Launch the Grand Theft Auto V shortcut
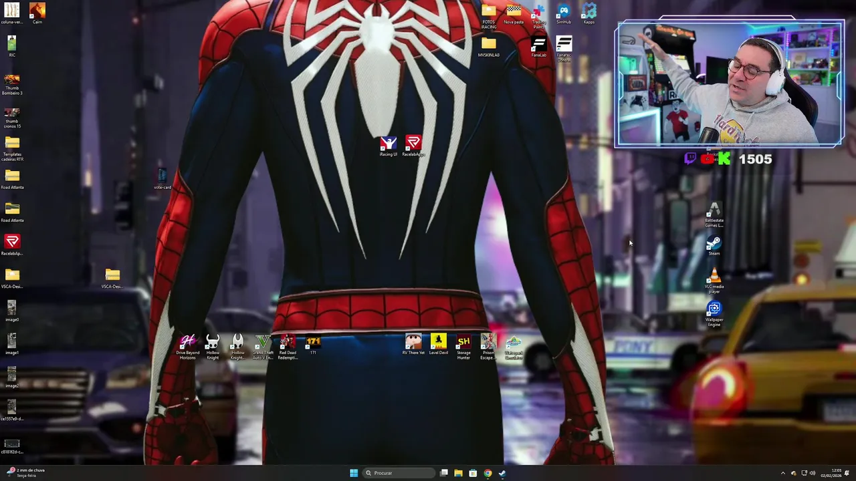Image resolution: width=856 pixels, height=481 pixels. (x=262, y=347)
